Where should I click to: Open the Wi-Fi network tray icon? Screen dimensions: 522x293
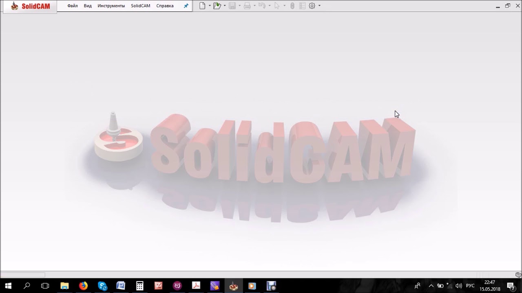click(449, 286)
